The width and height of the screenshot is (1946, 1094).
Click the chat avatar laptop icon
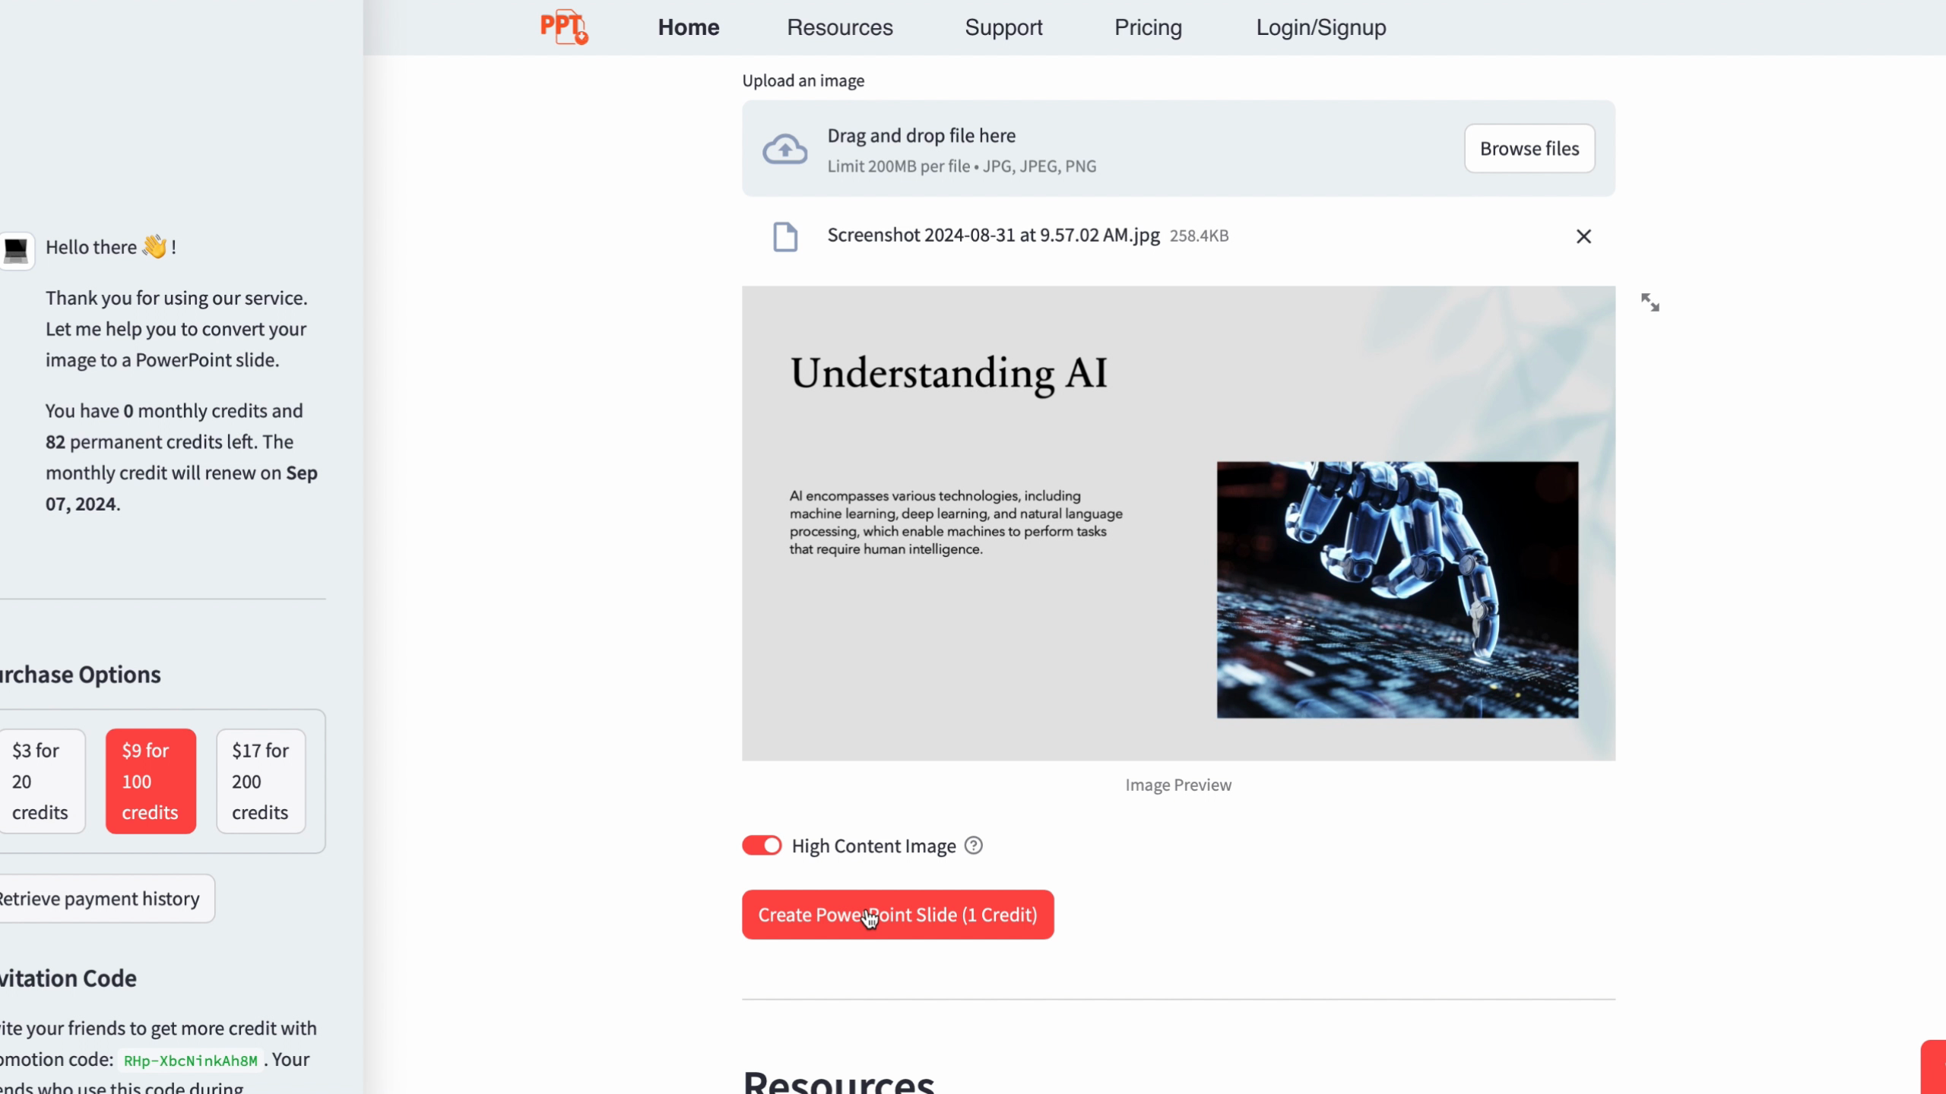click(16, 250)
